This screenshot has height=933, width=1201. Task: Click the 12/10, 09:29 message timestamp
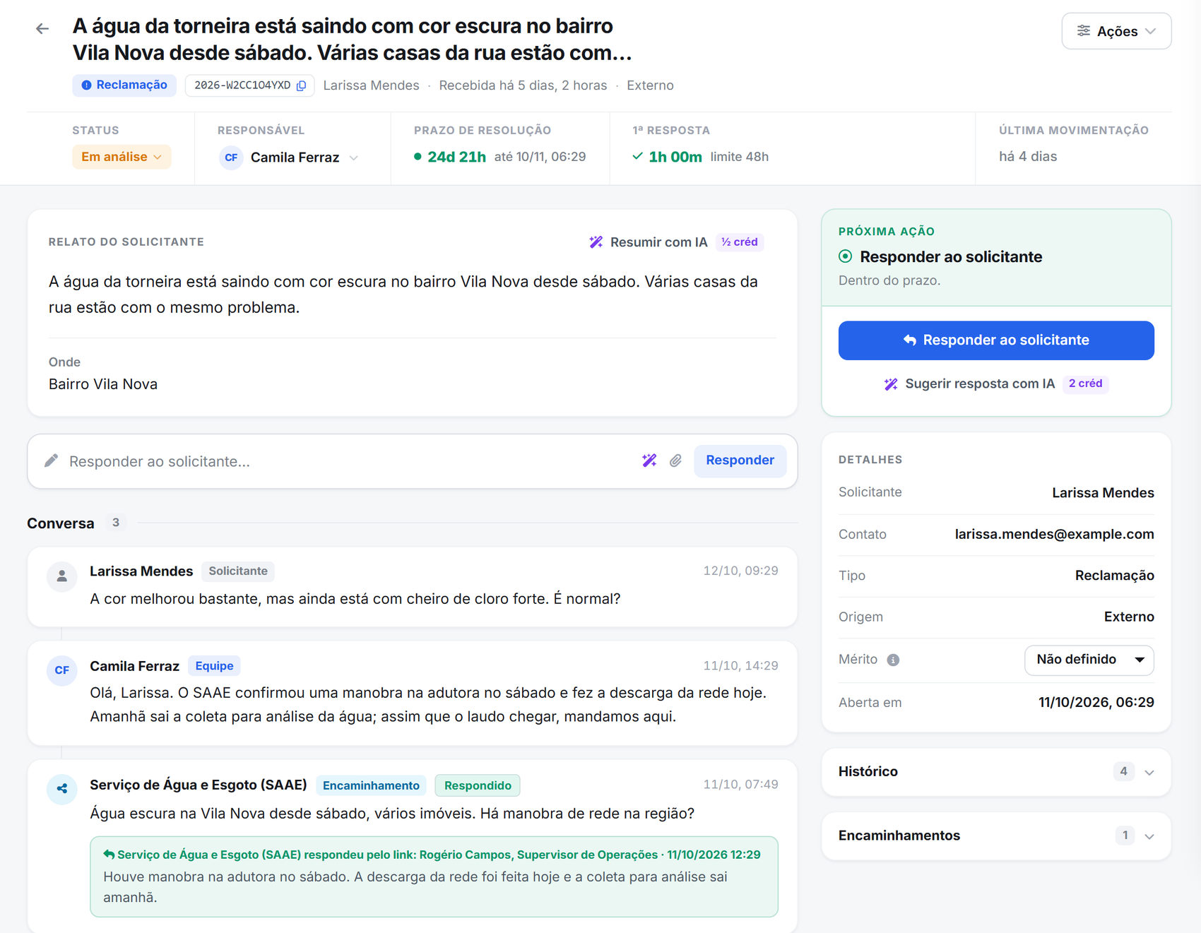pos(740,571)
